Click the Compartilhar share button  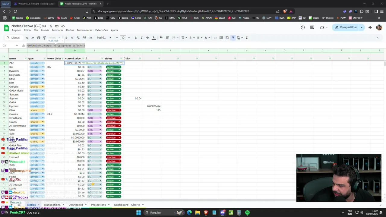point(346,27)
